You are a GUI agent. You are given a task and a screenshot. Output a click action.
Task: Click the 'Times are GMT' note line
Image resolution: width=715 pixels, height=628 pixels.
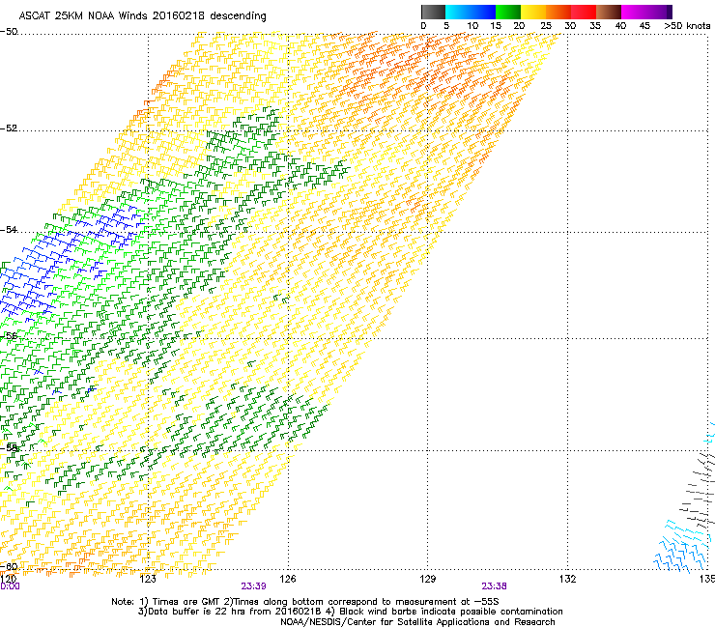point(305,602)
